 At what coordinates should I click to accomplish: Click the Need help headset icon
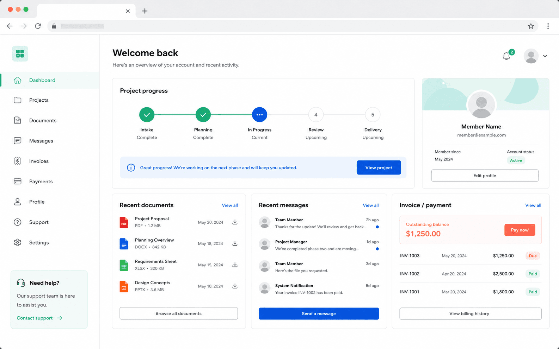[x=21, y=283]
